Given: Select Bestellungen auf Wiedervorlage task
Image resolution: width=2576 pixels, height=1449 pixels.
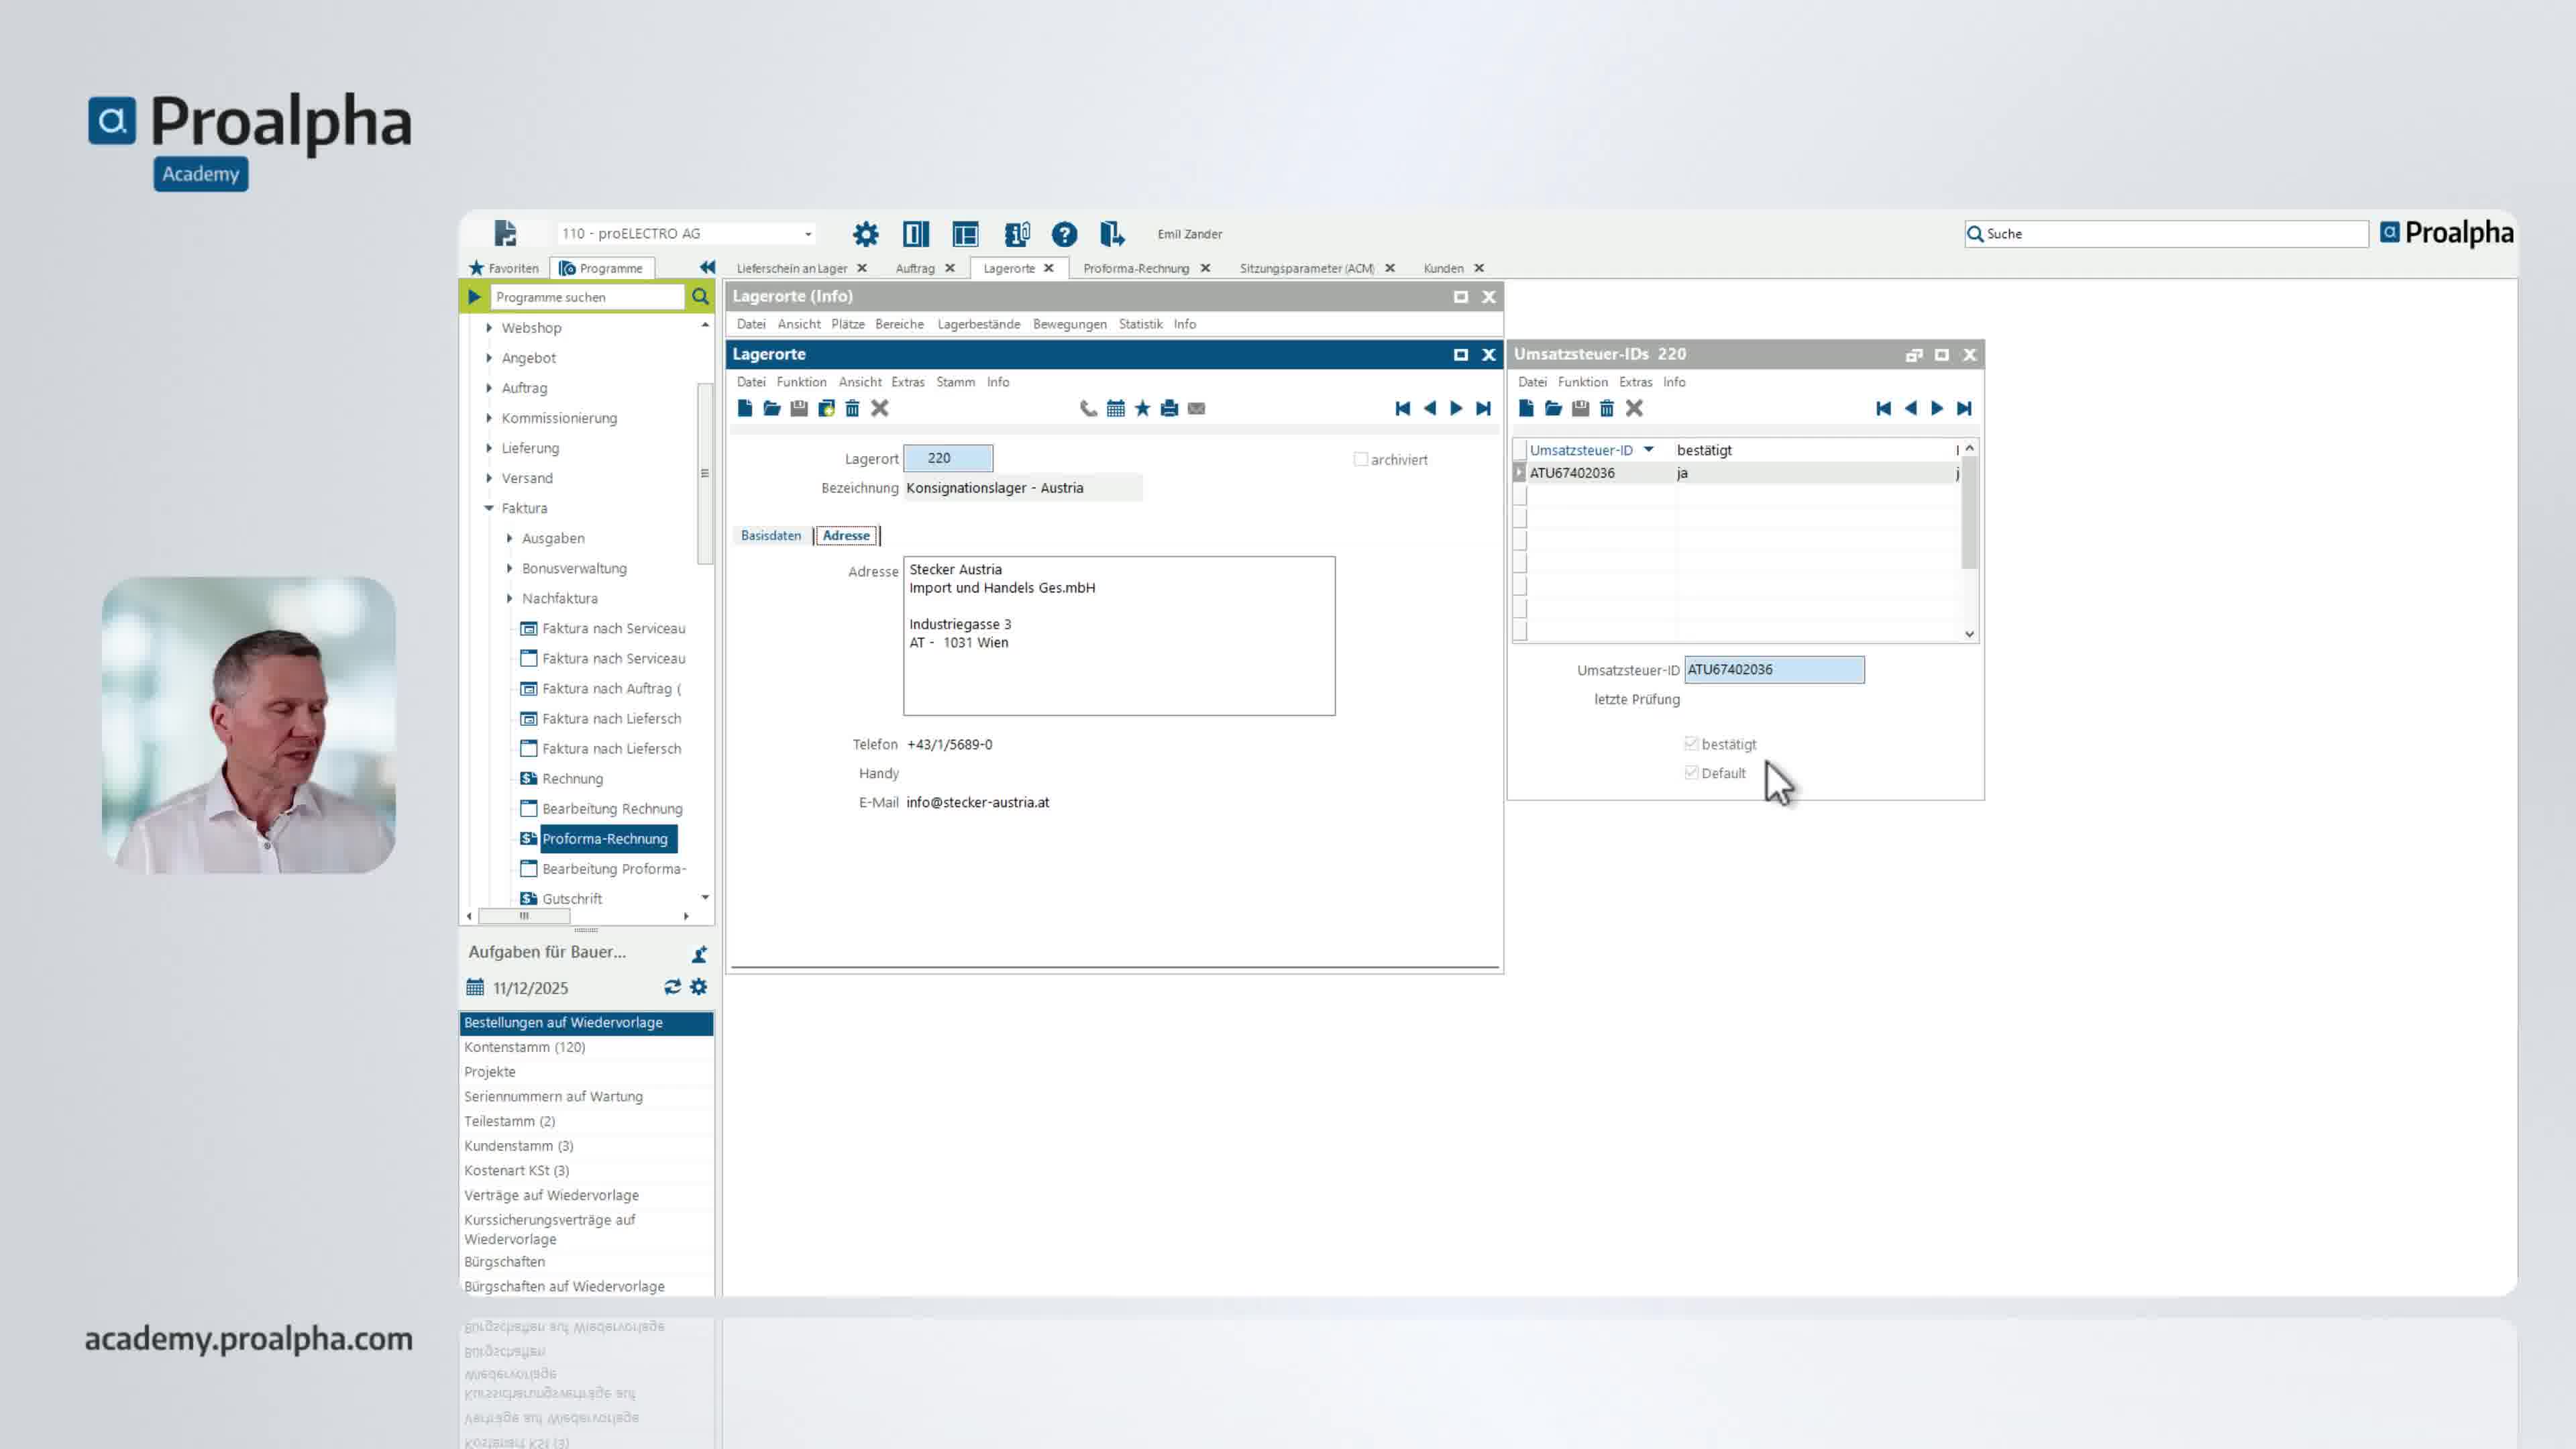Looking at the screenshot, I should pyautogui.click(x=563, y=1023).
